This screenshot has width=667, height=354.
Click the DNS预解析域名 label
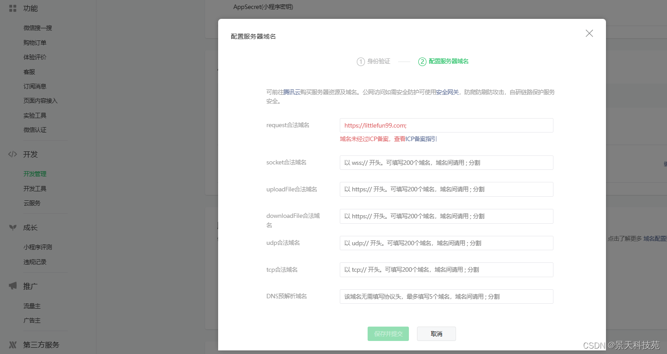coord(286,296)
